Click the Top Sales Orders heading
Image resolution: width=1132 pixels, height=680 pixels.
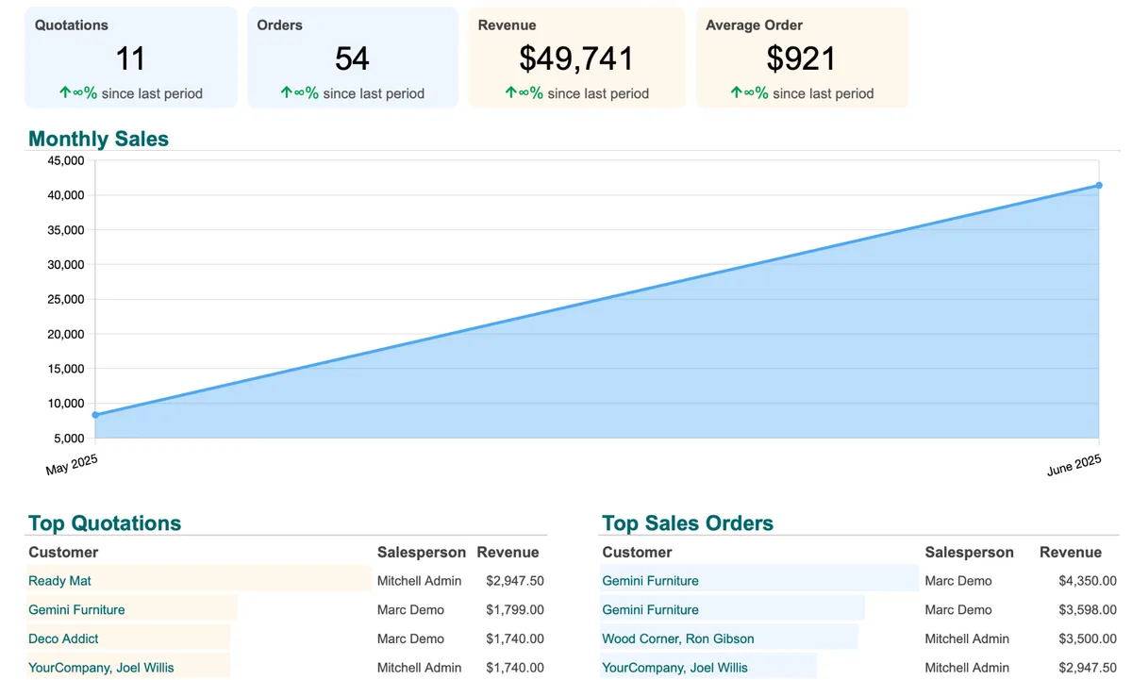[x=687, y=523]
